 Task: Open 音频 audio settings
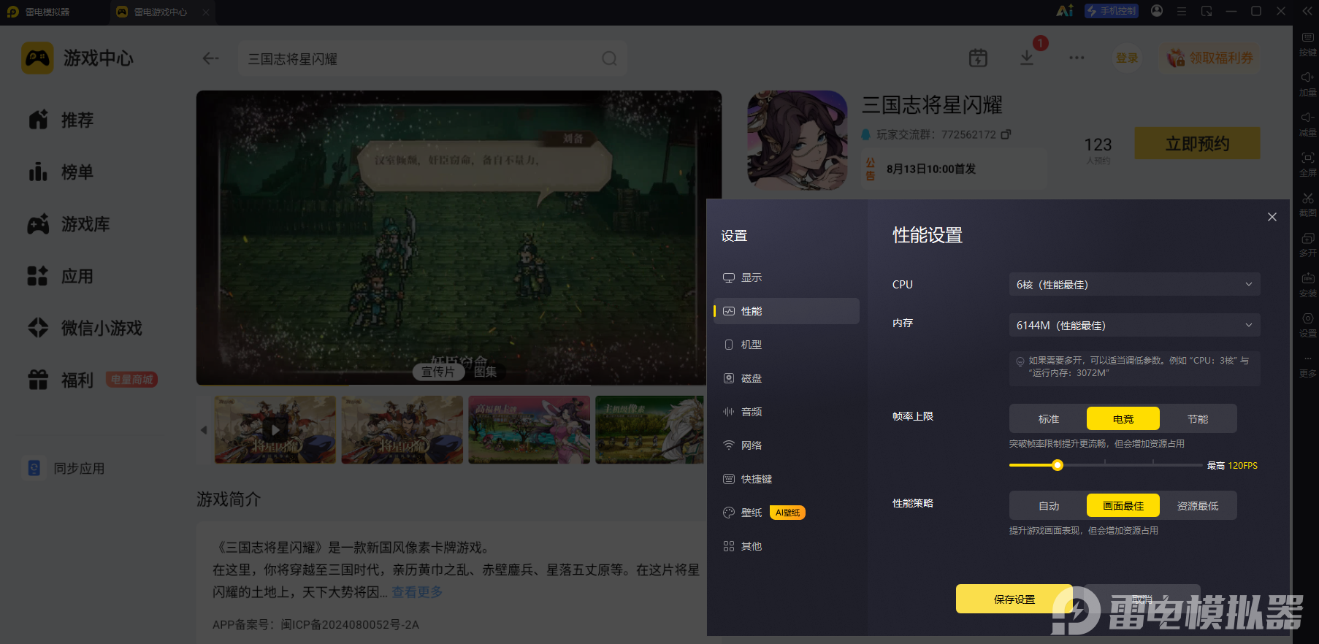tap(787, 412)
